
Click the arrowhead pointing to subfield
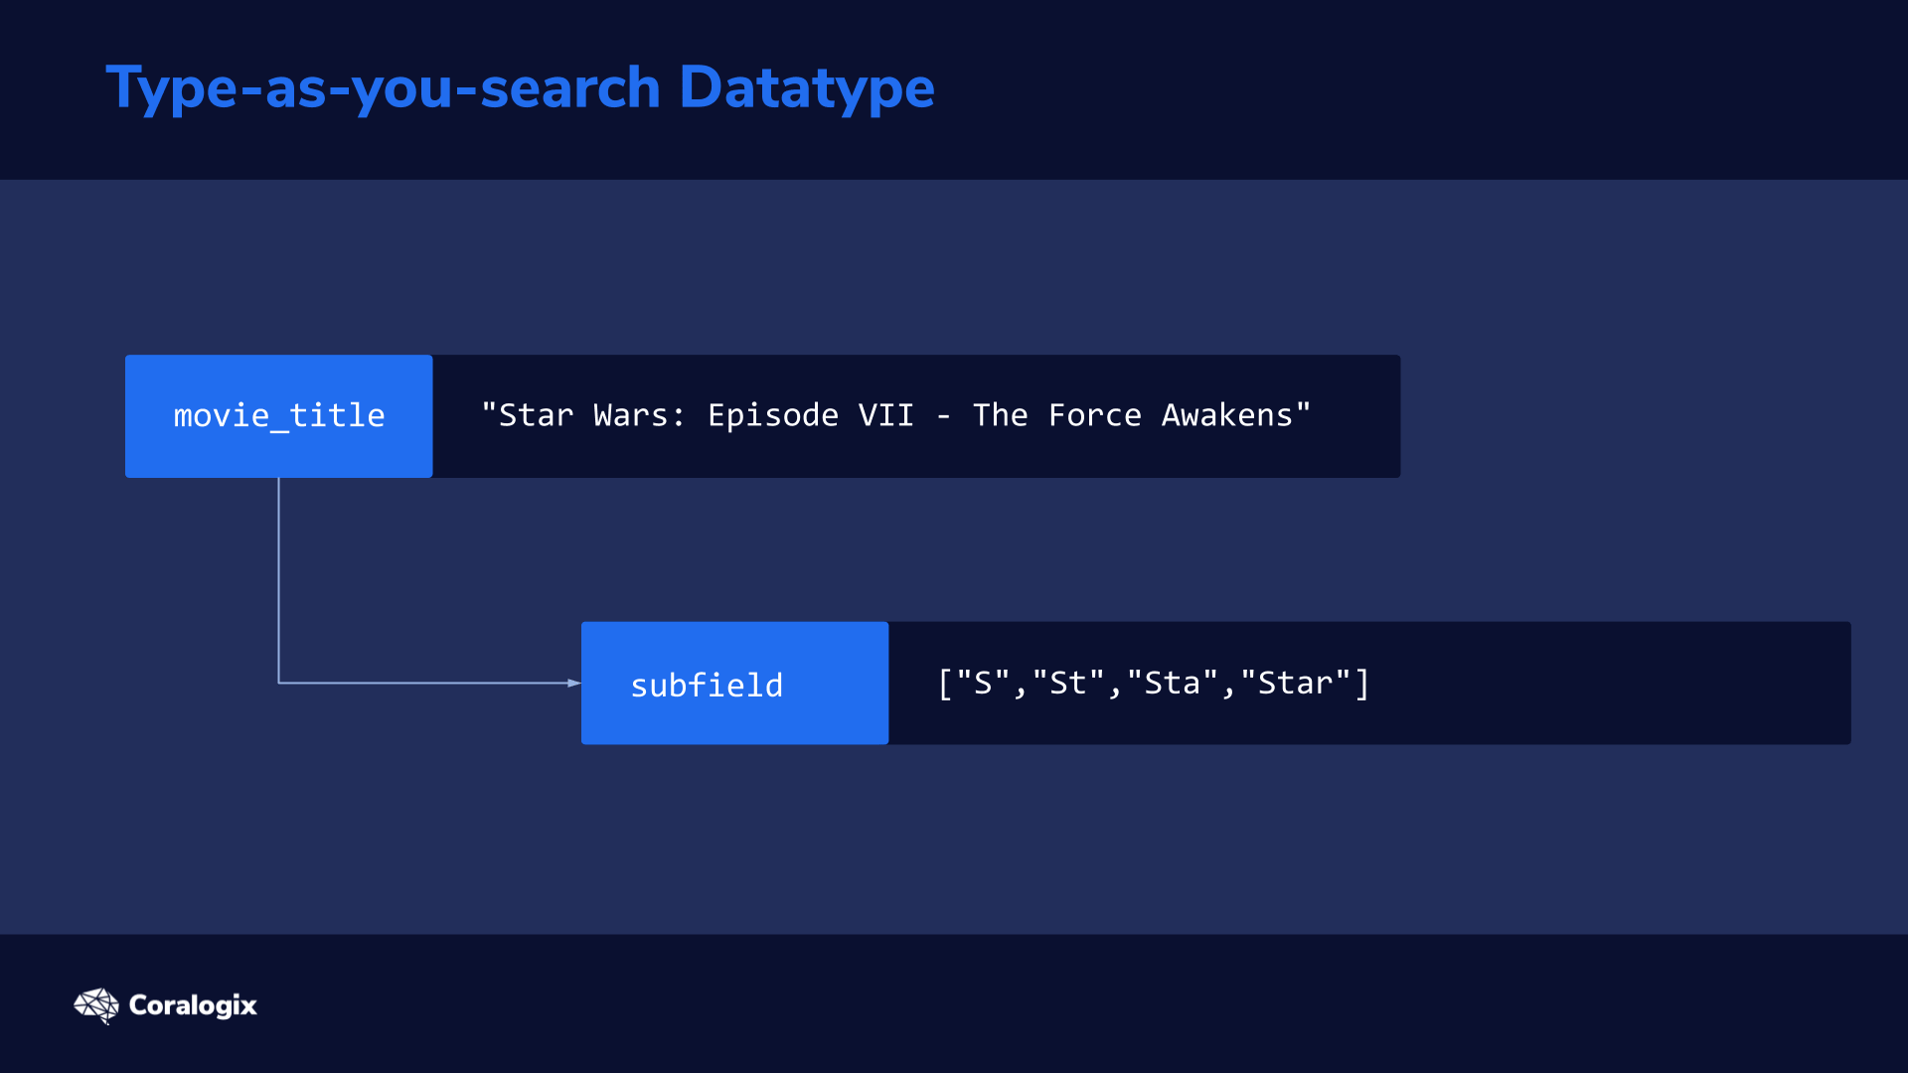tap(574, 684)
